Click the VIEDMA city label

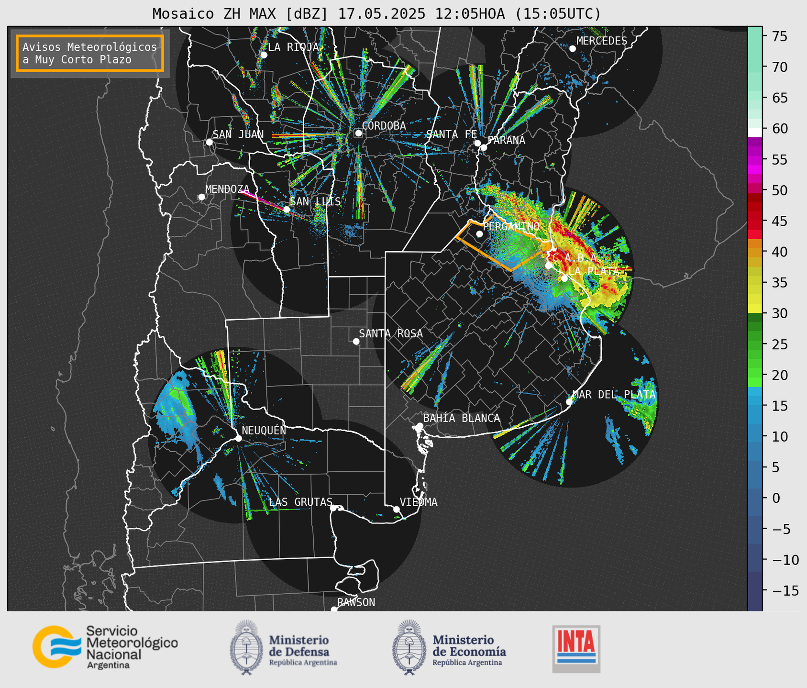tap(419, 502)
